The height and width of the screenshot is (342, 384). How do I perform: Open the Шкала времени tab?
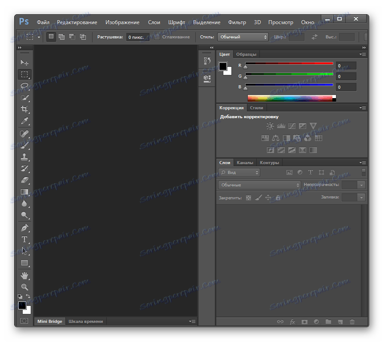85,321
